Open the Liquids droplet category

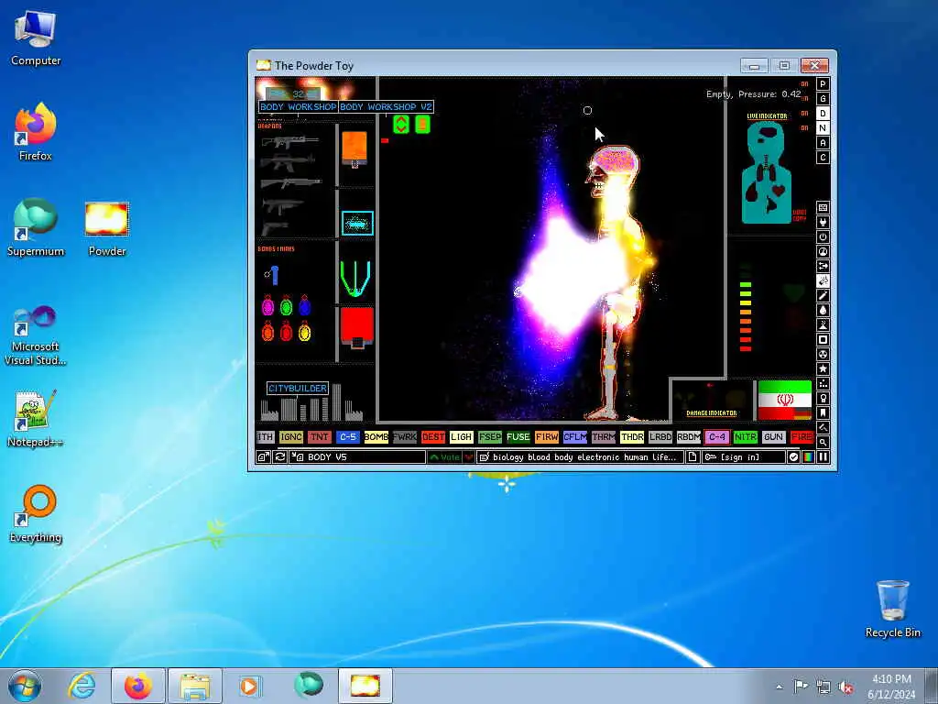pyautogui.click(x=823, y=310)
